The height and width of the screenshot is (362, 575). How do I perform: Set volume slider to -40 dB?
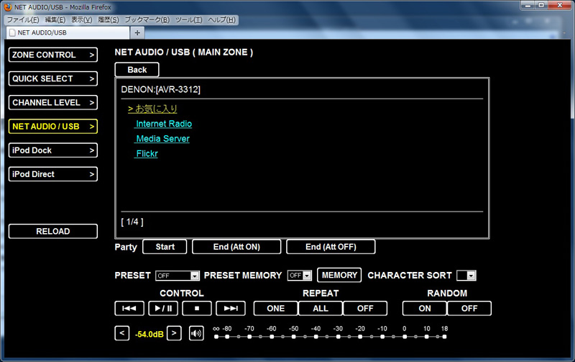click(316, 336)
